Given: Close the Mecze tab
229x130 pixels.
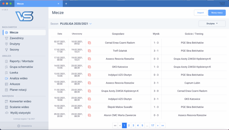Looking at the screenshot, I should (58, 4).
